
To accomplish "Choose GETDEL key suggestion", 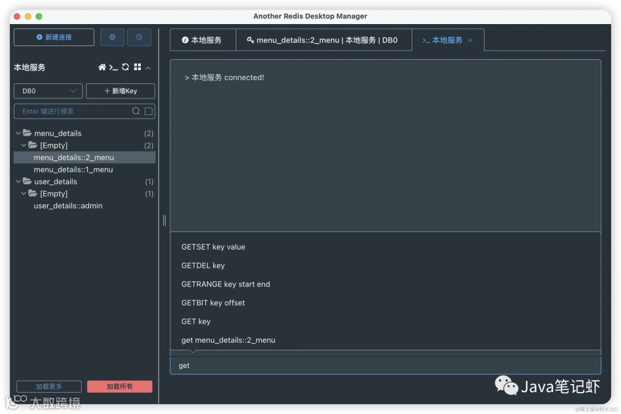I will tap(385, 266).
